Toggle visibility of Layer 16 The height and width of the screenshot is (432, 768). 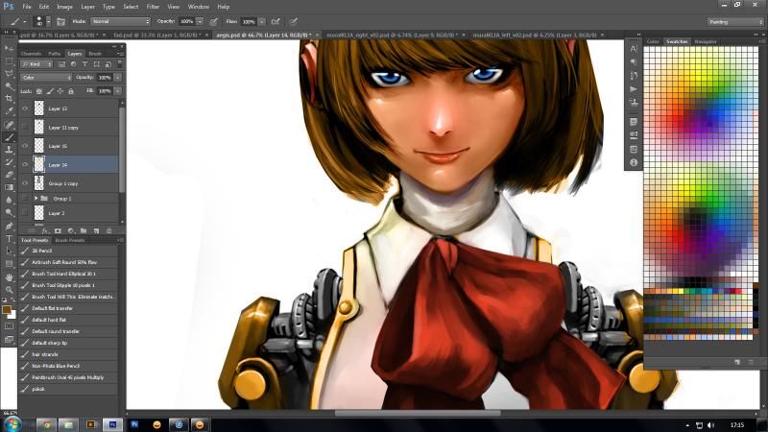coord(25,146)
